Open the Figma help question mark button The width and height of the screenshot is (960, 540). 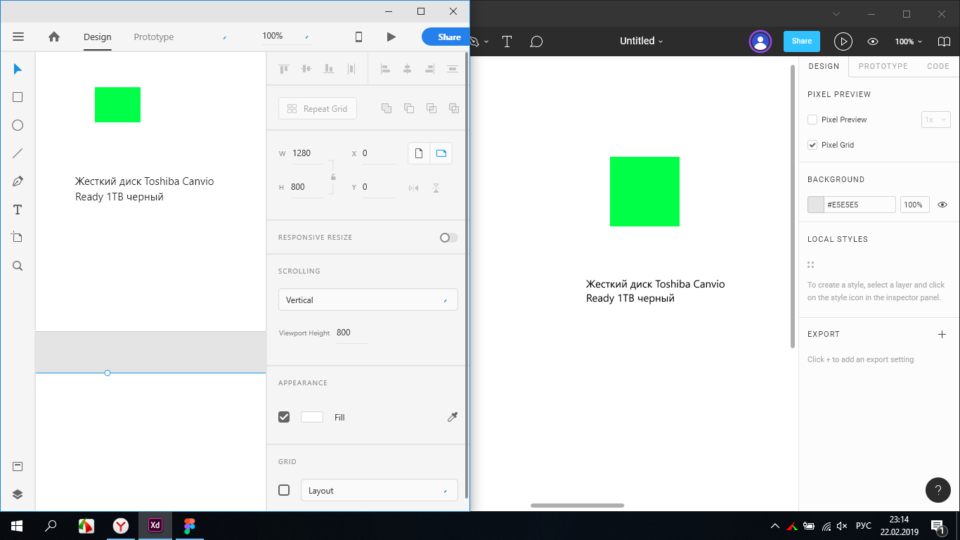pyautogui.click(x=938, y=490)
